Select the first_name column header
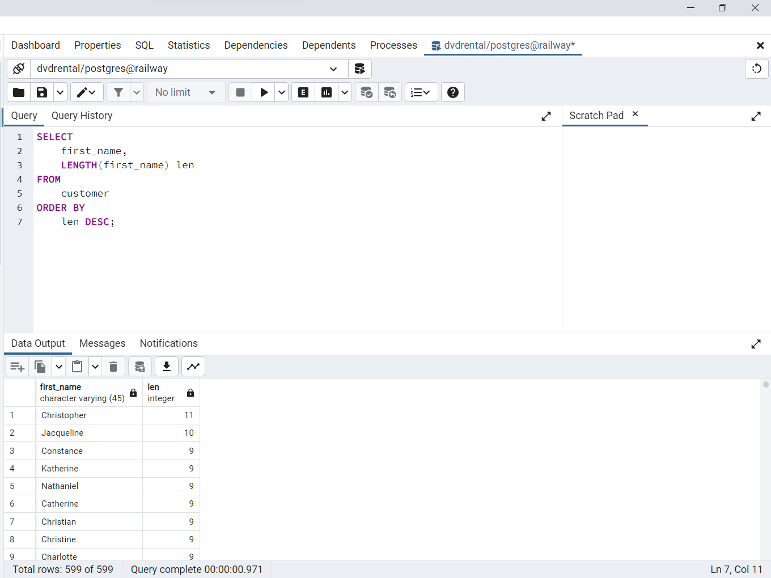 [x=88, y=393]
